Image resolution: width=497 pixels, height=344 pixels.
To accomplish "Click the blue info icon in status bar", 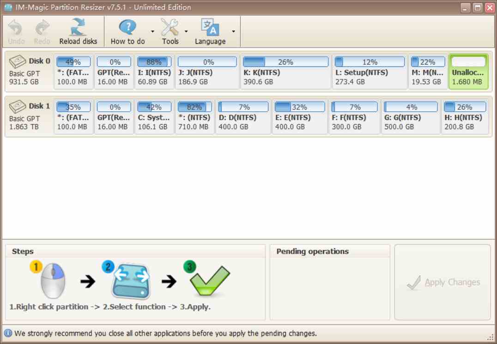I will pyautogui.click(x=8, y=333).
